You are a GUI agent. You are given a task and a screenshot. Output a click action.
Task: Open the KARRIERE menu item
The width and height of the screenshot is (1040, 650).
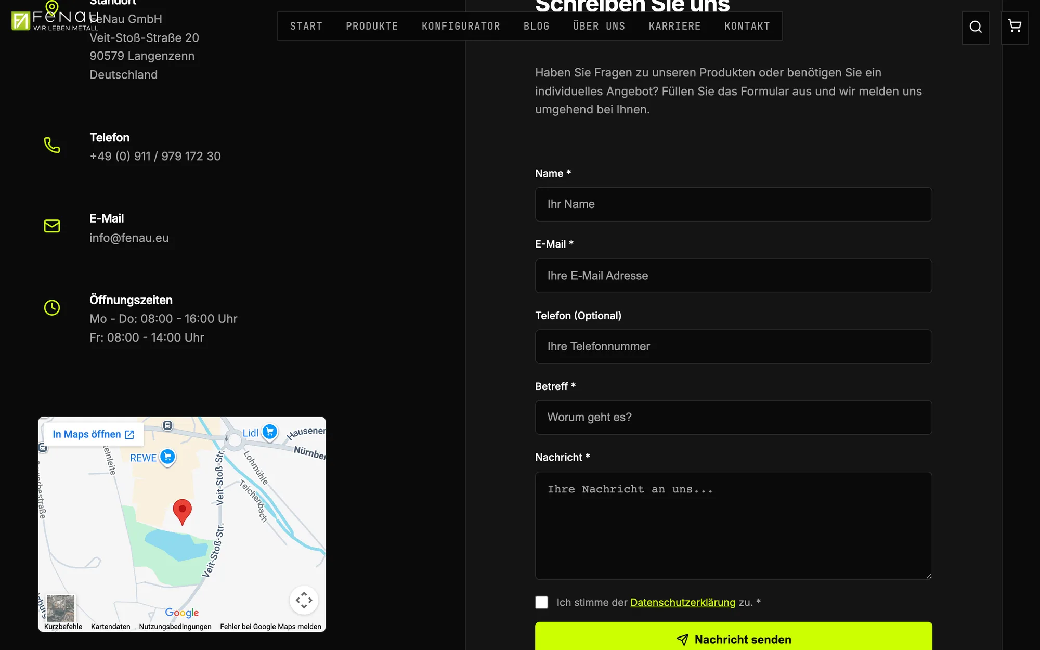(674, 26)
